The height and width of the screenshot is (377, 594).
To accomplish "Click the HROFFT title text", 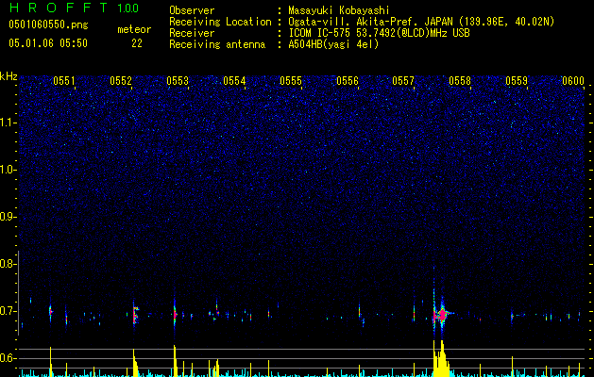I will point(59,8).
